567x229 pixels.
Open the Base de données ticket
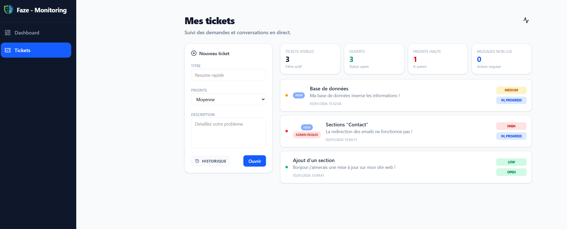(x=329, y=89)
